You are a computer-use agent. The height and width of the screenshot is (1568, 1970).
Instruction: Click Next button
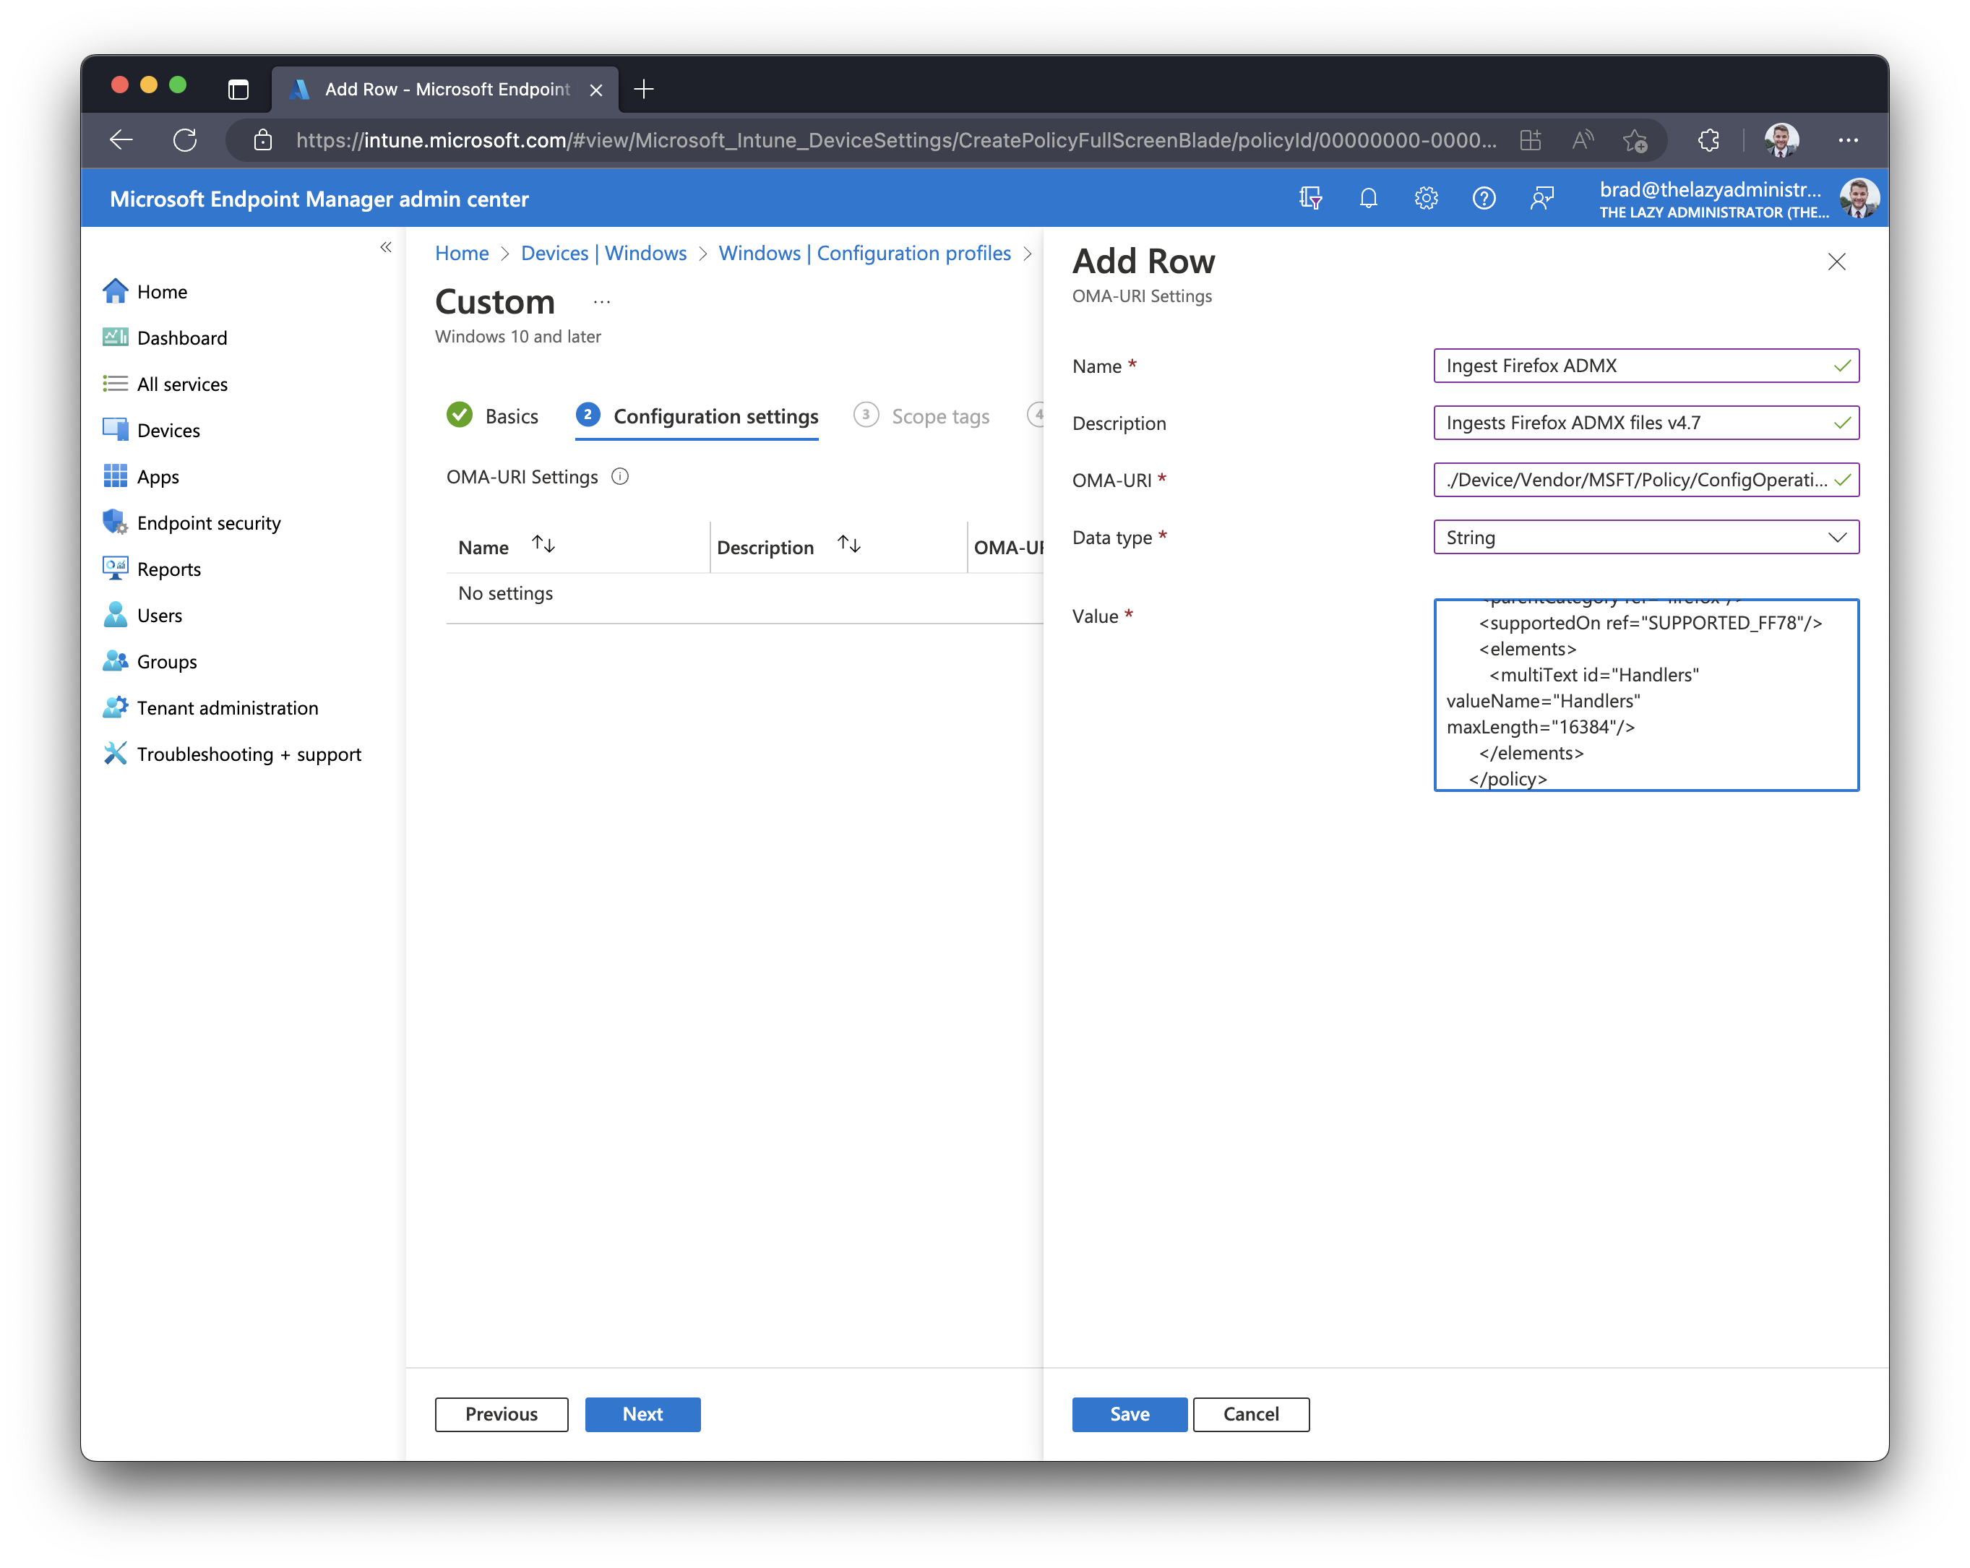click(642, 1413)
